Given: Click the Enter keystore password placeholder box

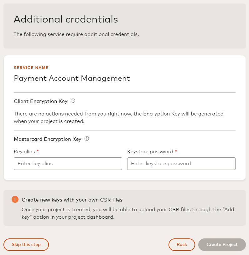Looking at the screenshot, I should 181,164.
